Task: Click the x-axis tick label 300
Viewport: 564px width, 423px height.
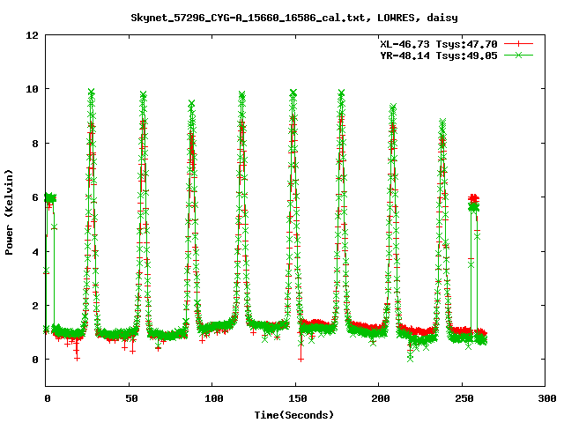Action: point(546,398)
